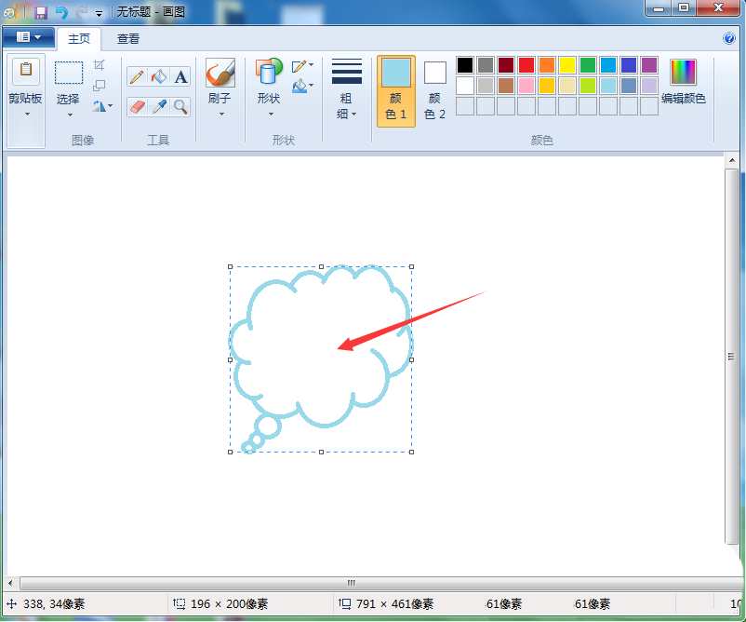Expand the shape outline dropdown
The width and height of the screenshot is (746, 622).
[302, 66]
